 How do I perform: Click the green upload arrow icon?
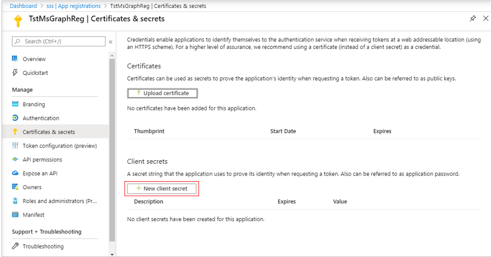click(138, 93)
